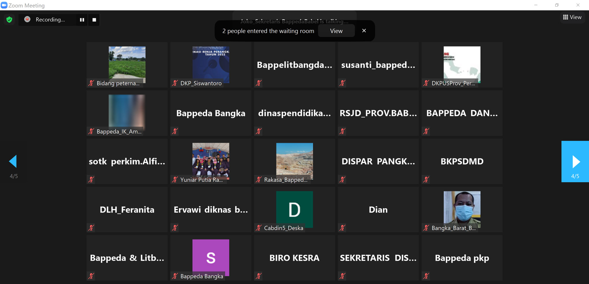Go to next page of participants

[575, 161]
